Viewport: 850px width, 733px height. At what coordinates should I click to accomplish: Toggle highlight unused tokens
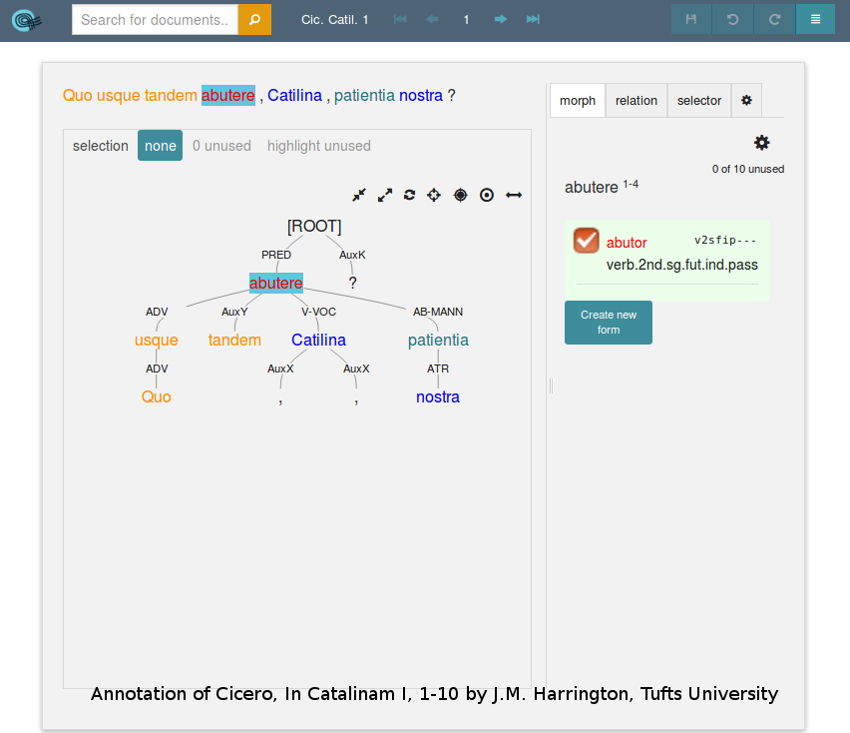coord(318,146)
